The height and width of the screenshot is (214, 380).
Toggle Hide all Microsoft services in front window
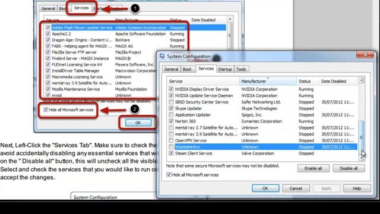(x=169, y=175)
